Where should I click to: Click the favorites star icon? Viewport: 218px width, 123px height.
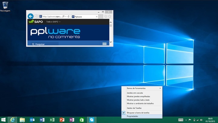pos(110,16)
